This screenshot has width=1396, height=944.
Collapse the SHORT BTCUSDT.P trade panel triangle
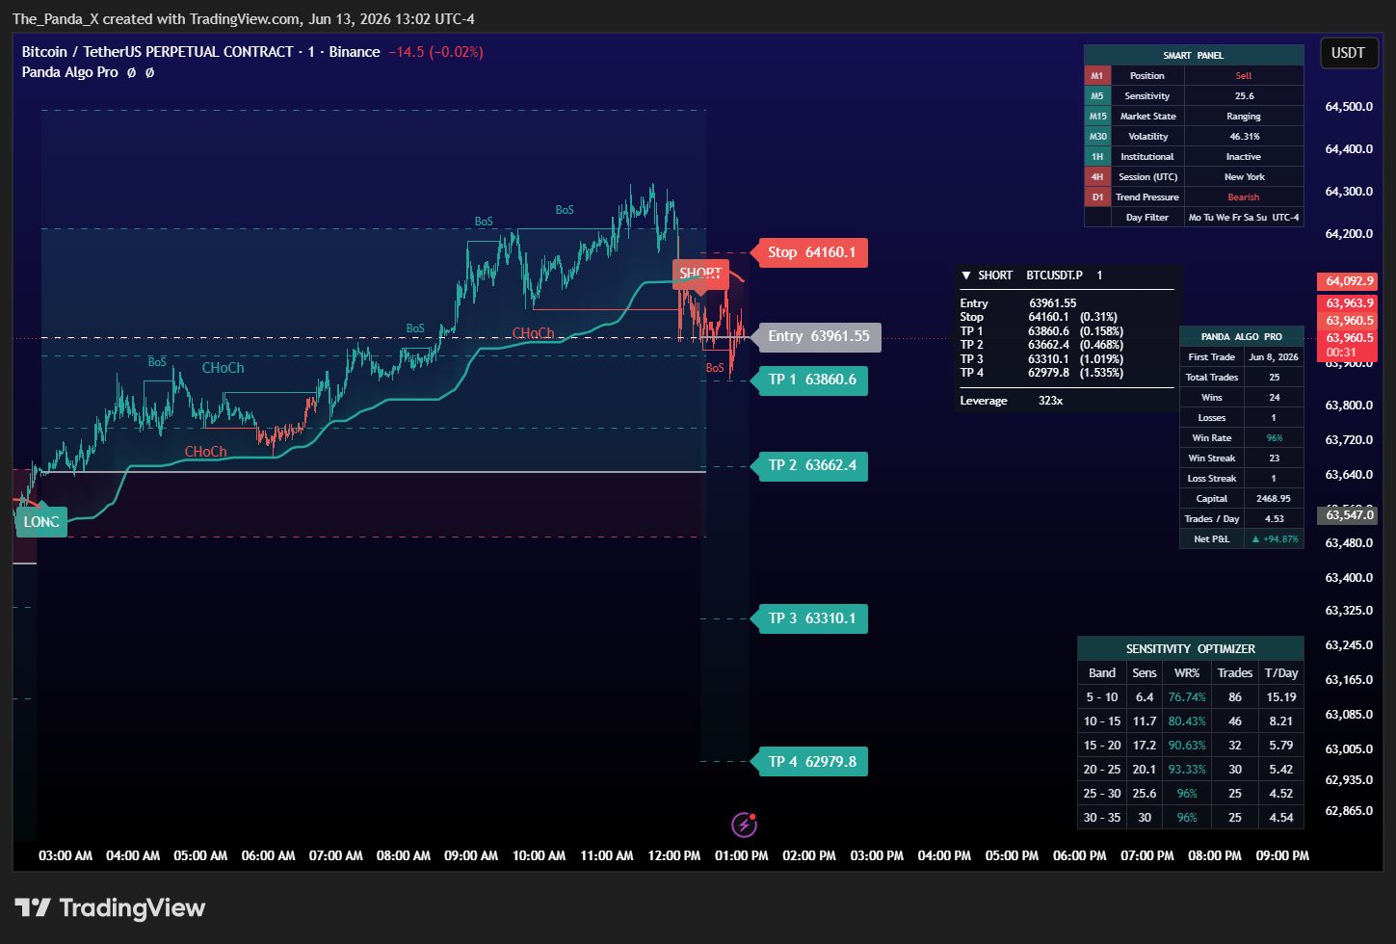966,275
